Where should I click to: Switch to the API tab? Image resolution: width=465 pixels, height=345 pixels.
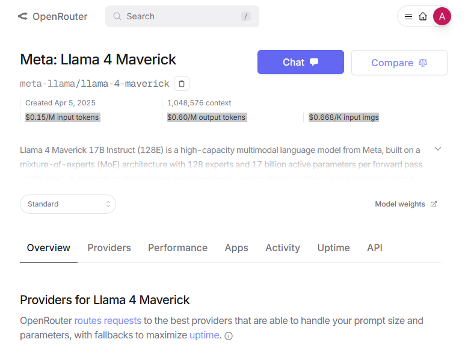pyautogui.click(x=375, y=247)
